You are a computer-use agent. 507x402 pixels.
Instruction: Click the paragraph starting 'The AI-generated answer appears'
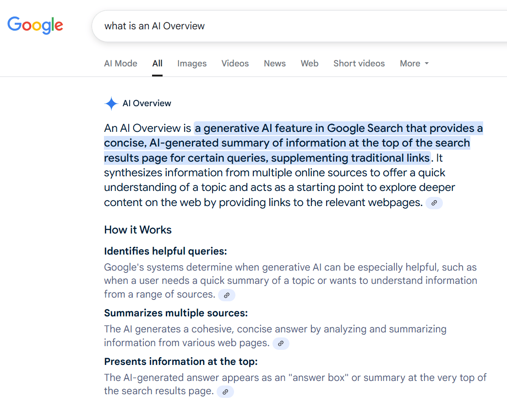(x=295, y=384)
